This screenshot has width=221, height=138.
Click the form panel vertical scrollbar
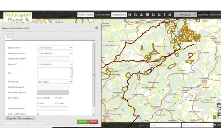pos(94,75)
